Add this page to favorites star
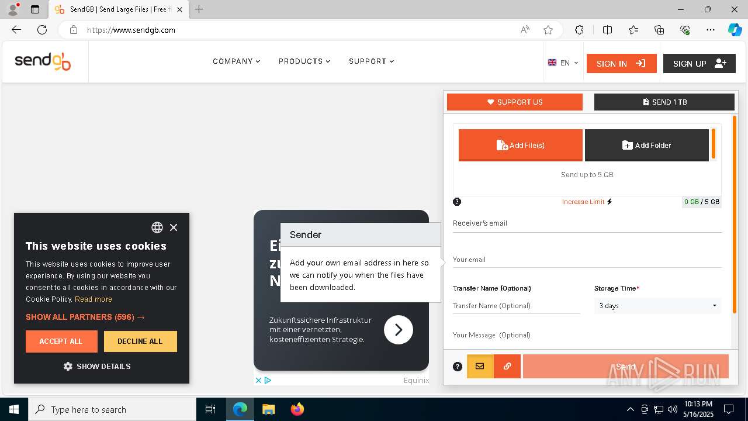 pos(548,30)
